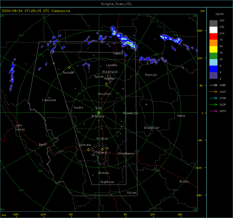Click the Vulcan town label
Viewport: 233px width, 218px height.
132,193
